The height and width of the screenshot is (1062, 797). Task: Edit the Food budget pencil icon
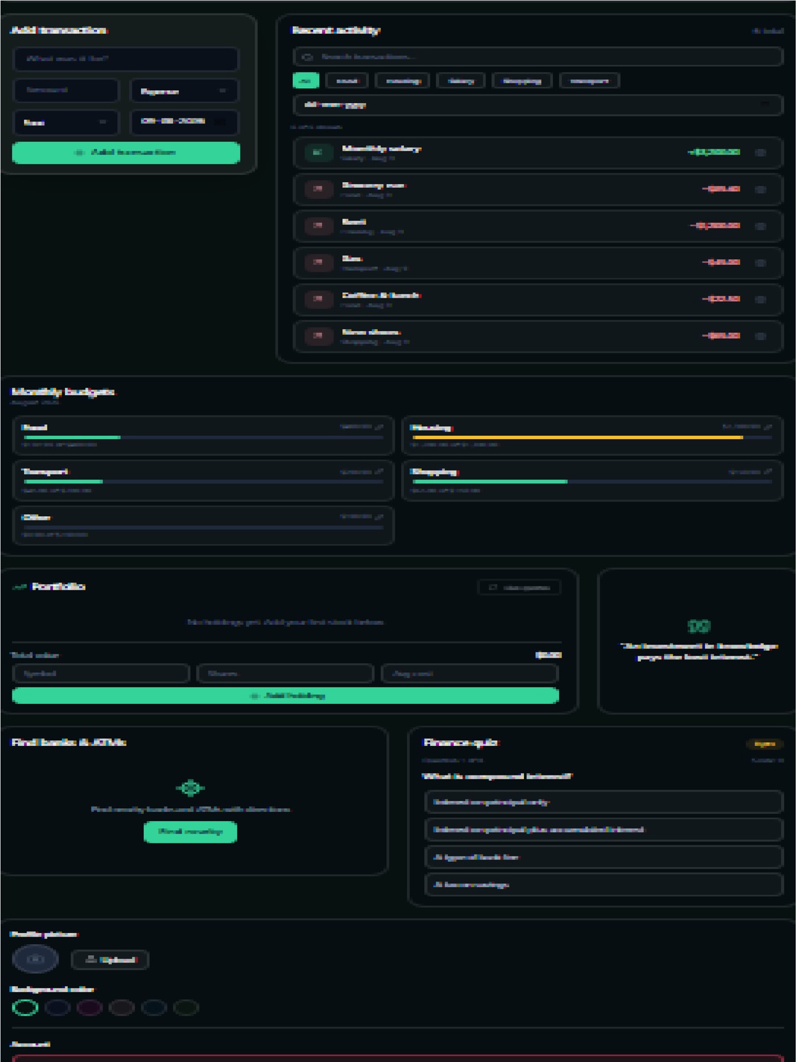pyautogui.click(x=379, y=427)
